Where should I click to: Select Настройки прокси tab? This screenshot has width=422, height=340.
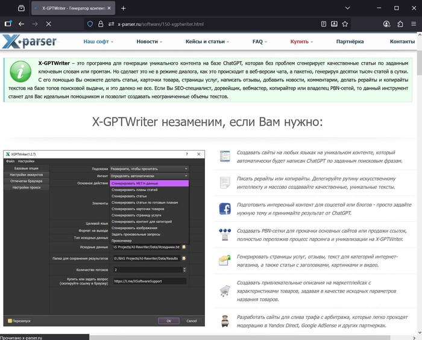(x=27, y=187)
